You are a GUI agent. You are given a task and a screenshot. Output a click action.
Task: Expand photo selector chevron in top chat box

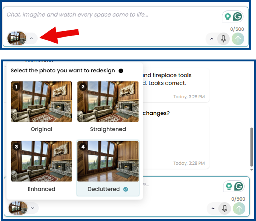click(31, 38)
